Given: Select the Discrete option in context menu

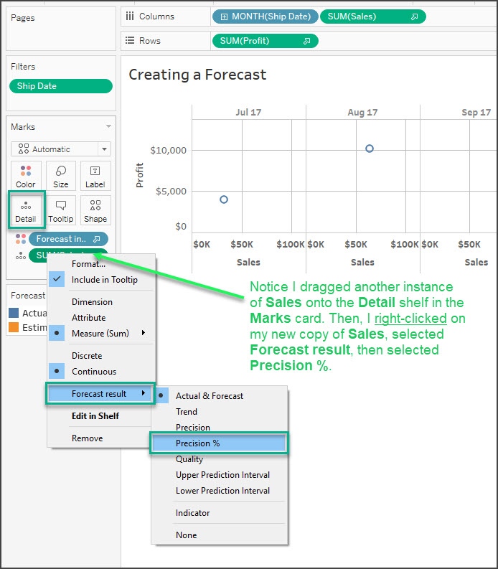Looking at the screenshot, I should tap(87, 355).
